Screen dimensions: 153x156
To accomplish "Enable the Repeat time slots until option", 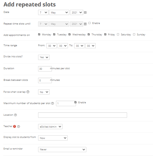I will pos(89,23).
